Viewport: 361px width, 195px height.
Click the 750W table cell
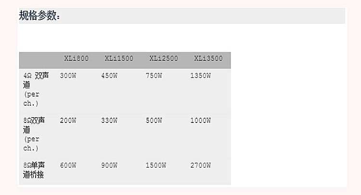[154, 76]
